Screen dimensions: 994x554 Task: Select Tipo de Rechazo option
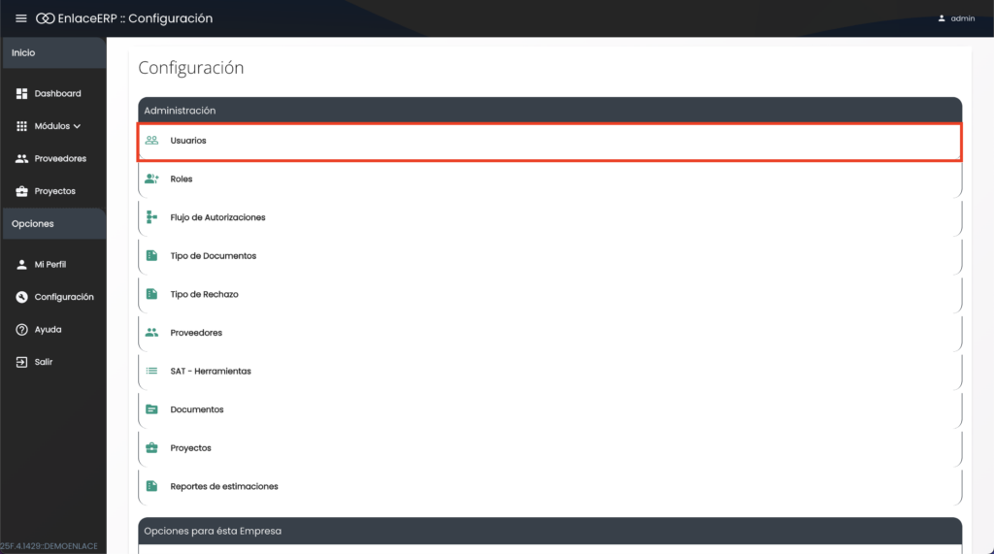(204, 294)
